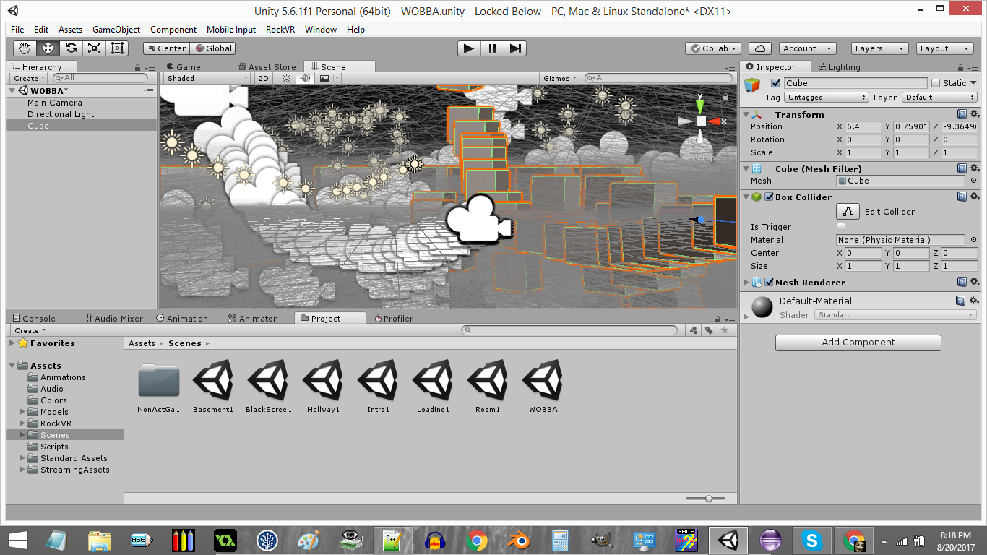Click the Play button
The width and height of the screenshot is (987, 555).
point(469,48)
